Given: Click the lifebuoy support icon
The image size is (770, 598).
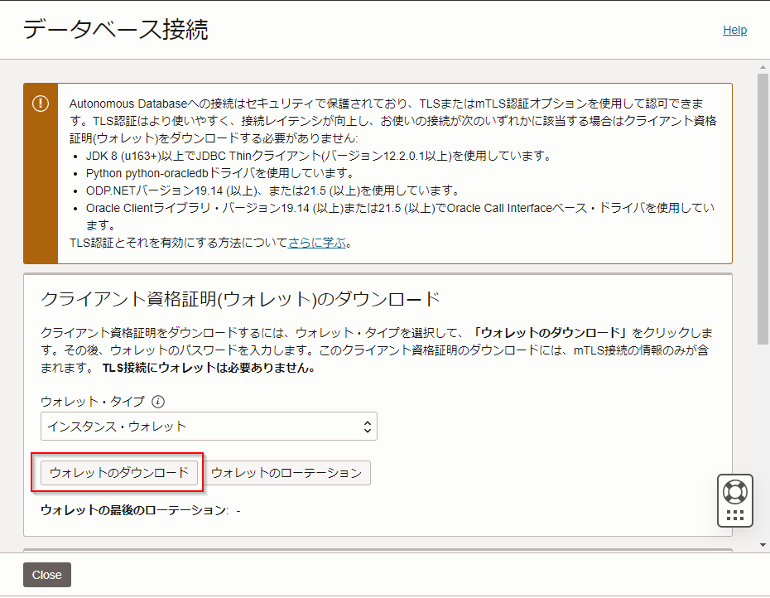Looking at the screenshot, I should [734, 491].
